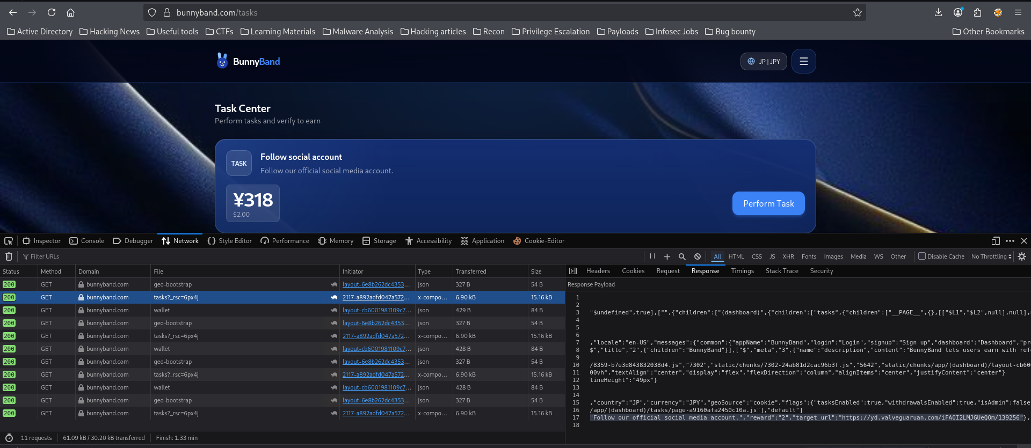Click the address bar showing bunnyband.com/tasks
Screen dimensions: 1031x448
(505, 12)
